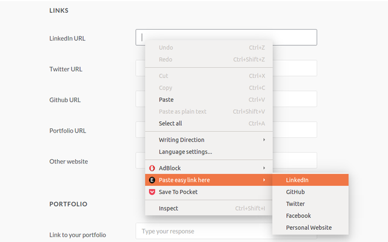Select Save To Pocket menu entry
The height and width of the screenshot is (242, 388).
tap(209, 192)
